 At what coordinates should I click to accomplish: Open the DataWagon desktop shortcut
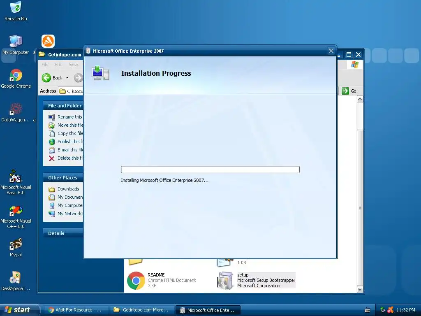16,112
